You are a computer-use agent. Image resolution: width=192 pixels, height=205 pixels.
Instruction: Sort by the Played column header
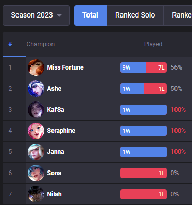coord(153,44)
